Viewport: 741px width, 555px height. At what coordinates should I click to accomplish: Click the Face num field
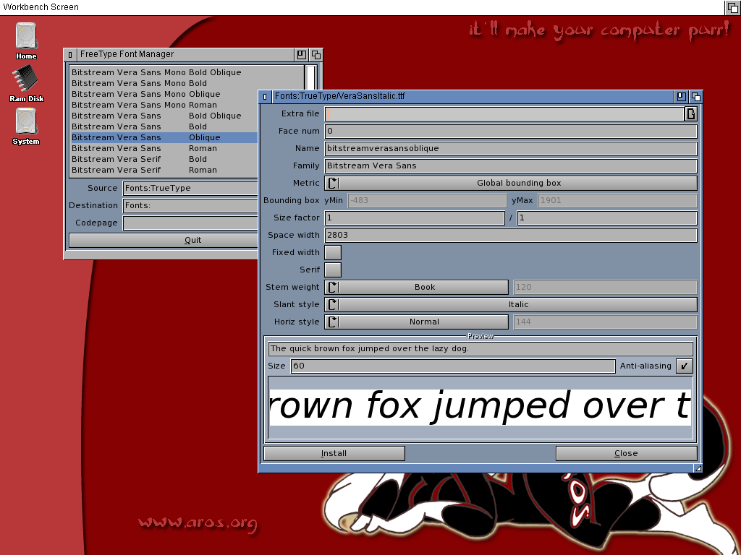click(x=511, y=132)
